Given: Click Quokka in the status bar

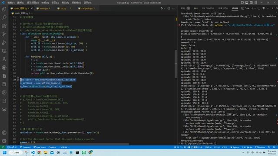Looking at the screenshot, I should 52,147.
